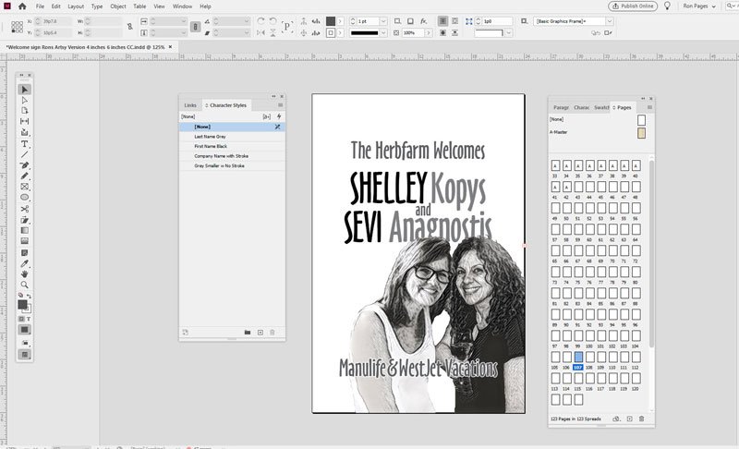Select the Pencil tool

pos(25,176)
